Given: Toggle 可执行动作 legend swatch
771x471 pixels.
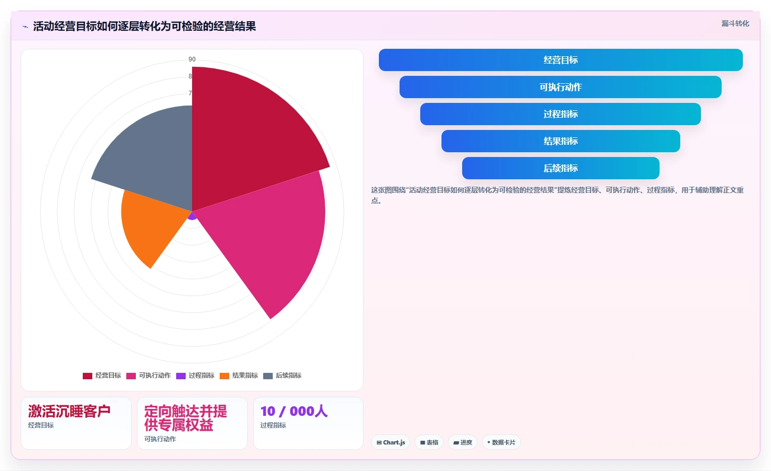Looking at the screenshot, I should (x=131, y=376).
